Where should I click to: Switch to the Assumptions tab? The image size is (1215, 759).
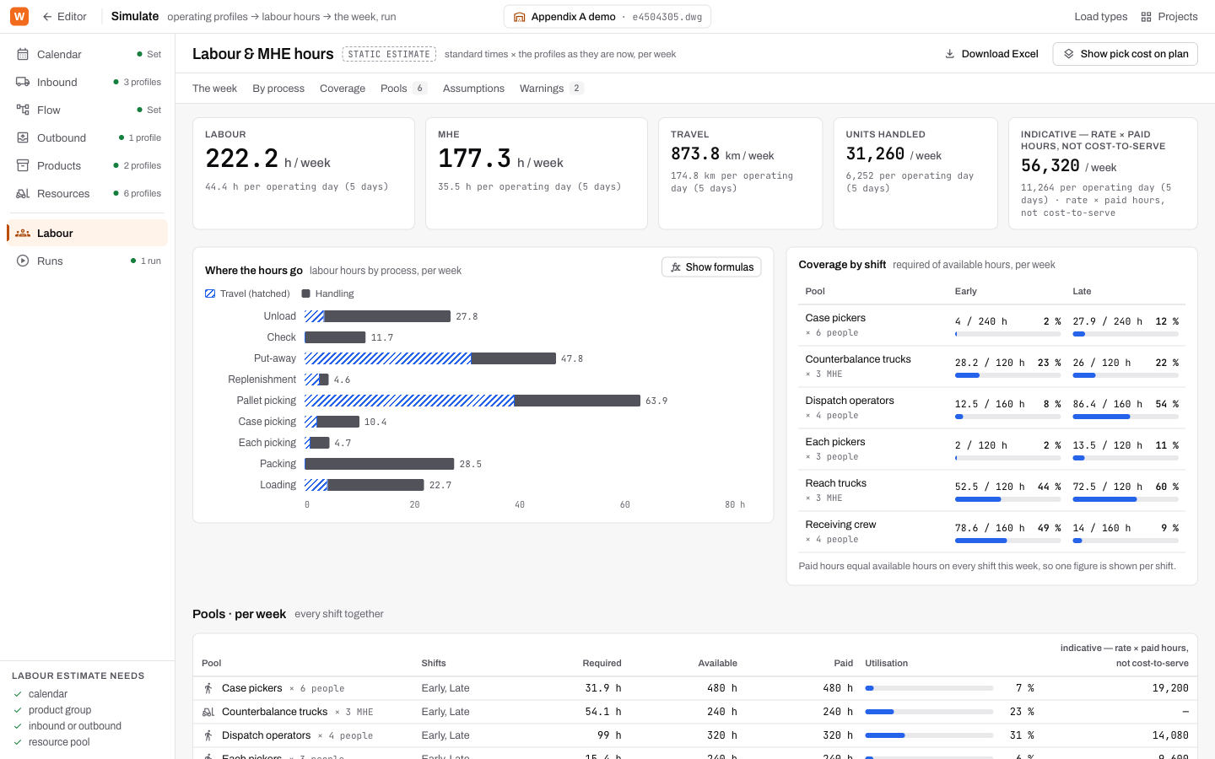tap(473, 89)
